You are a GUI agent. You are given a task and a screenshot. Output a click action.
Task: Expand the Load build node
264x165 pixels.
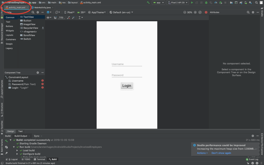[x=17, y=150]
